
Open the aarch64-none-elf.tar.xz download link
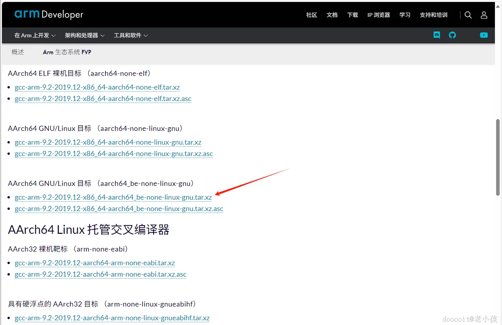pos(97,87)
